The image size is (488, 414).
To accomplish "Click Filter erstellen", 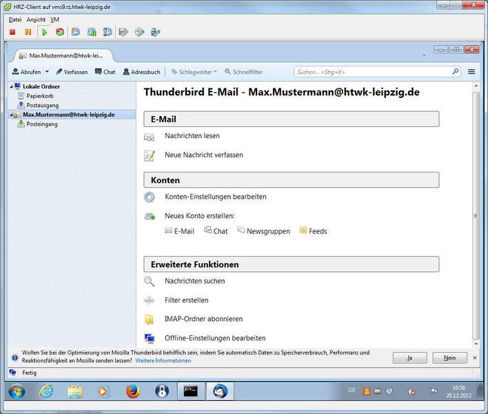I will (186, 300).
